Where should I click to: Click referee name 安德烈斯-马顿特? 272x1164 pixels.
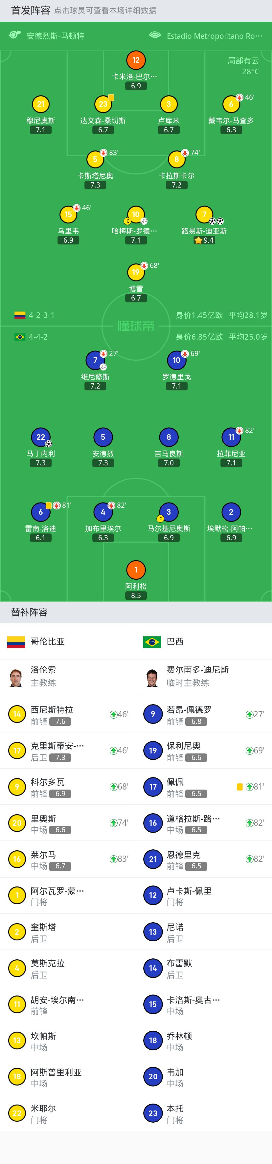[55, 36]
